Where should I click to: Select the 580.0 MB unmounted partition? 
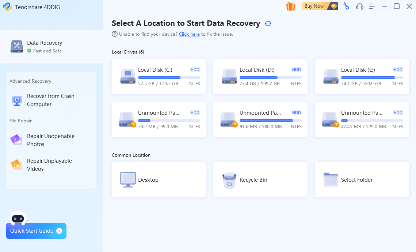(x=260, y=120)
